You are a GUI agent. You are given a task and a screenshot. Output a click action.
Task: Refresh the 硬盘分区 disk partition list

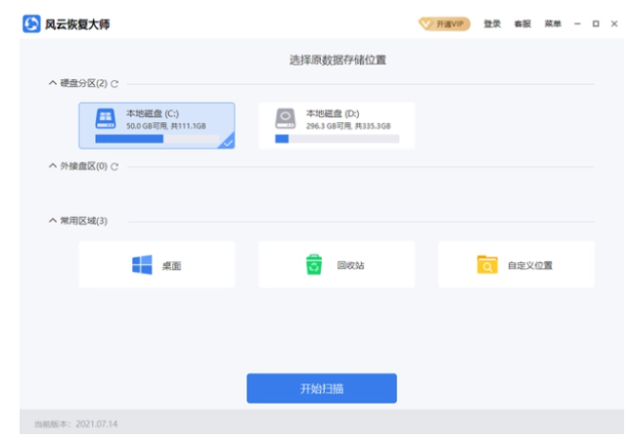[115, 84]
